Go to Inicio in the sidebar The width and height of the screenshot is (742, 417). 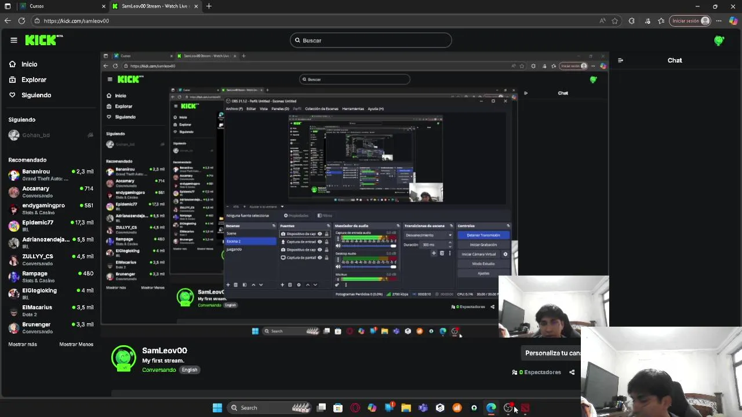(29, 64)
